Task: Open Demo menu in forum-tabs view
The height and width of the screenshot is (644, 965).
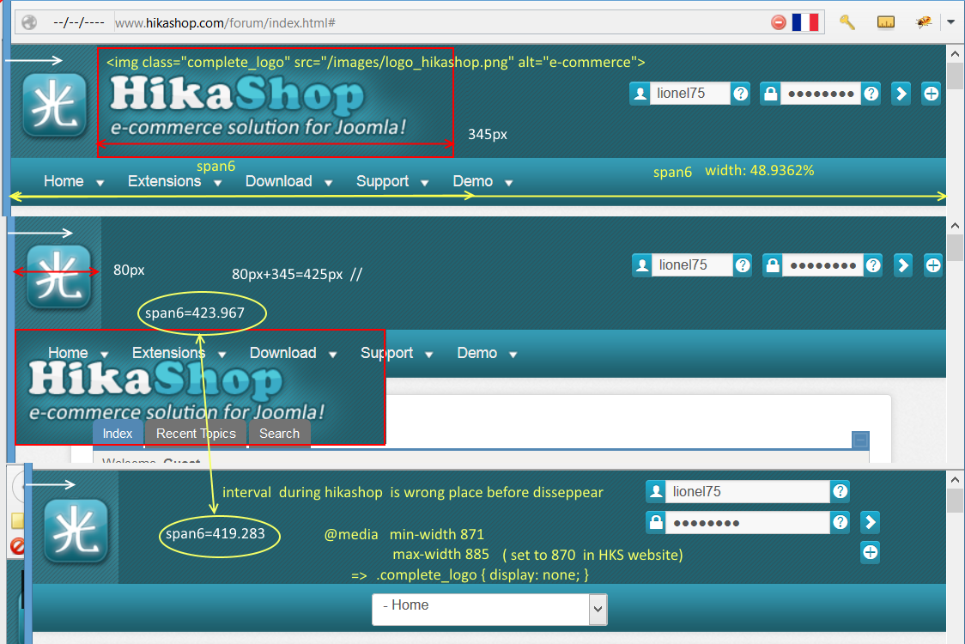Action: point(477,353)
